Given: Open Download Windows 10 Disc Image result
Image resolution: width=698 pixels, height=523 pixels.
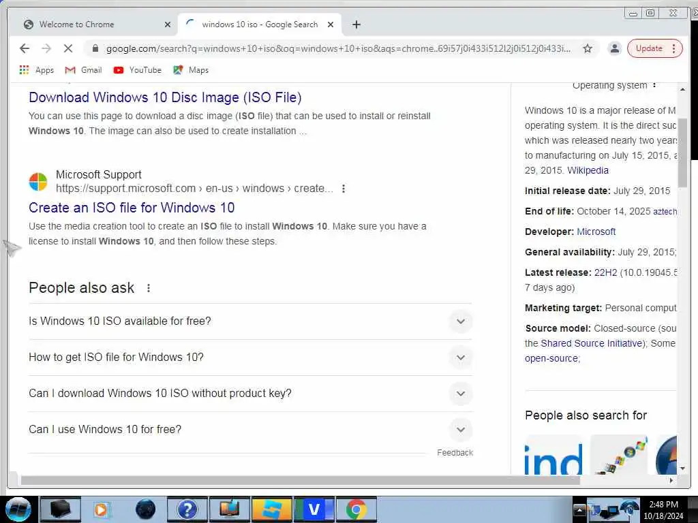Looking at the screenshot, I should pos(165,97).
